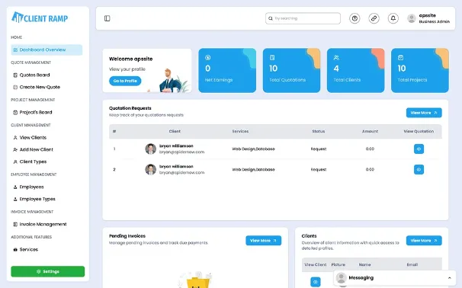Click the Total Clients card icon
Viewport: 462px width, 288px height.
tap(336, 57)
